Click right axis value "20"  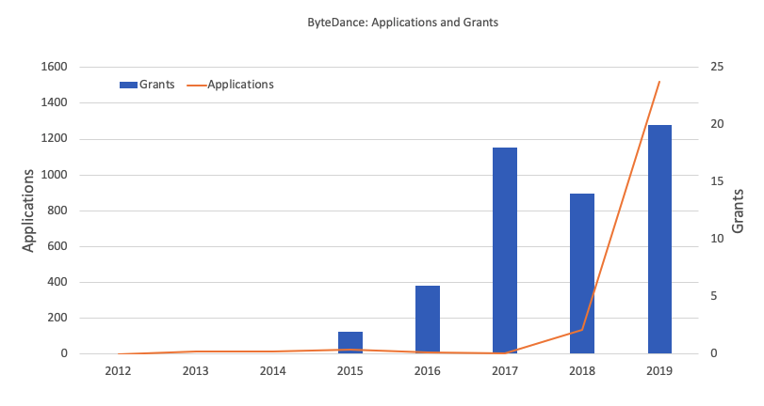717,124
